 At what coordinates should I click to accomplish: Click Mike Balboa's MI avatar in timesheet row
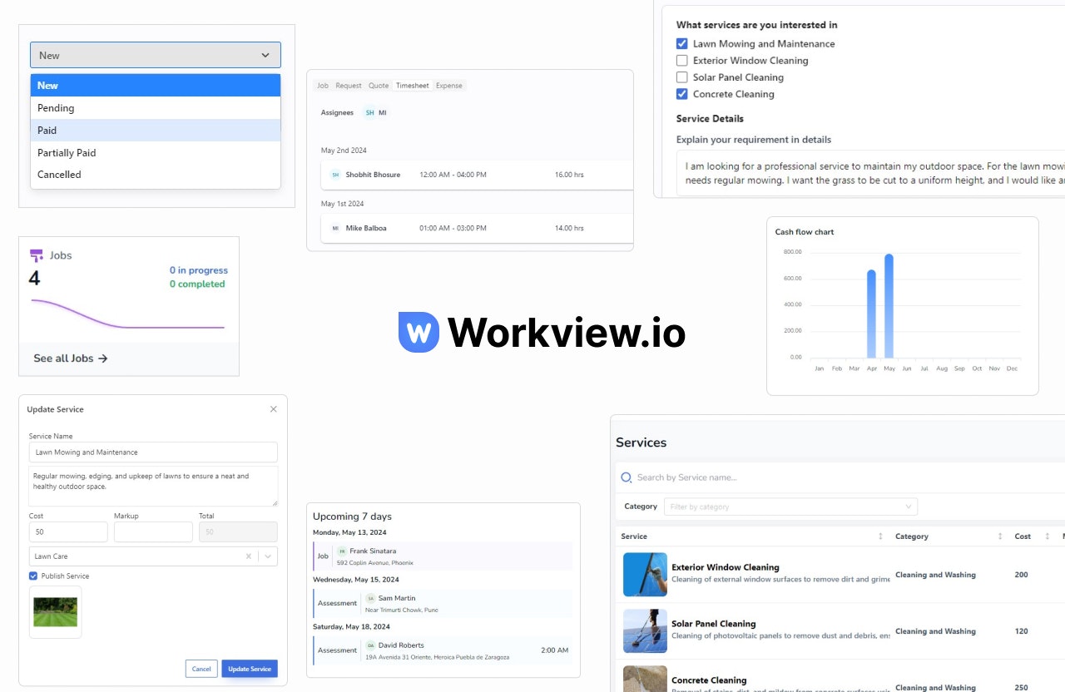[x=335, y=228]
